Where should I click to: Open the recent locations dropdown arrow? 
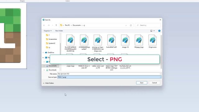[53, 25]
